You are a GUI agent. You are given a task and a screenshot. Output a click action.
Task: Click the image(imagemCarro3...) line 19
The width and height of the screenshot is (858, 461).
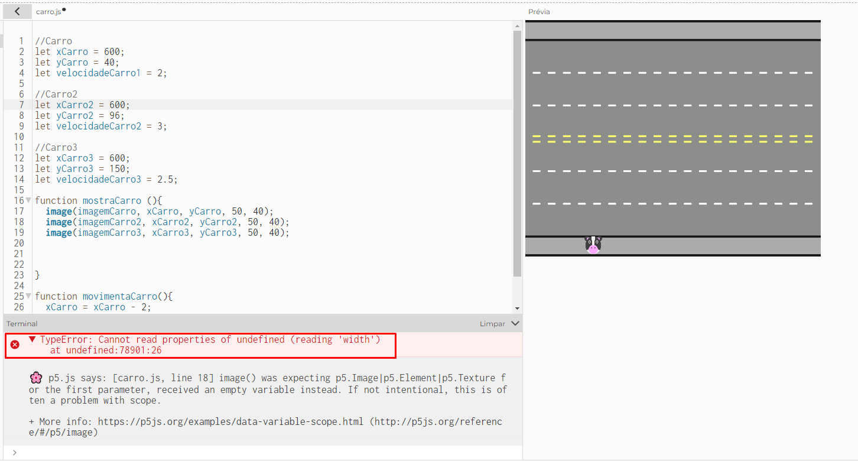point(168,233)
